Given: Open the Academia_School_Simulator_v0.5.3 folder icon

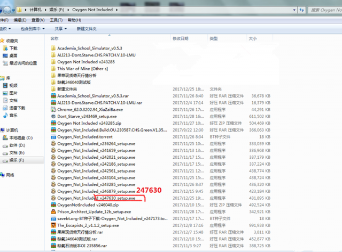Looking at the screenshot, I should click(x=53, y=48).
